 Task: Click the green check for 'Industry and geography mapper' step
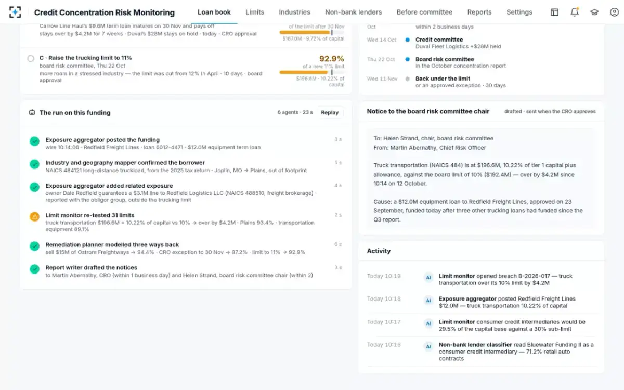(34, 164)
